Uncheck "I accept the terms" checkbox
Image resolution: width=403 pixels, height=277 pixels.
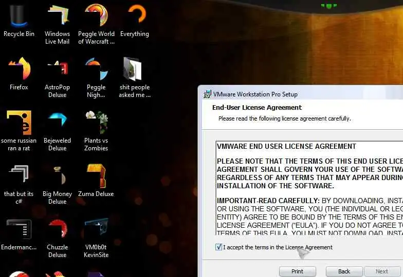pyautogui.click(x=219, y=247)
